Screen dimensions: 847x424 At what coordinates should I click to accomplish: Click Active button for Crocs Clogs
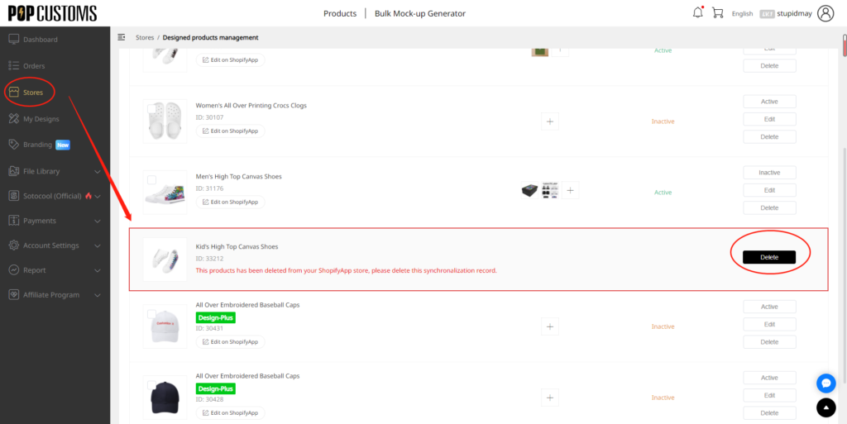769,102
